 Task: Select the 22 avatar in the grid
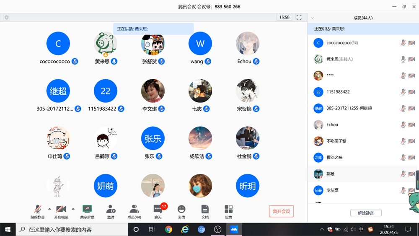pyautogui.click(x=106, y=91)
